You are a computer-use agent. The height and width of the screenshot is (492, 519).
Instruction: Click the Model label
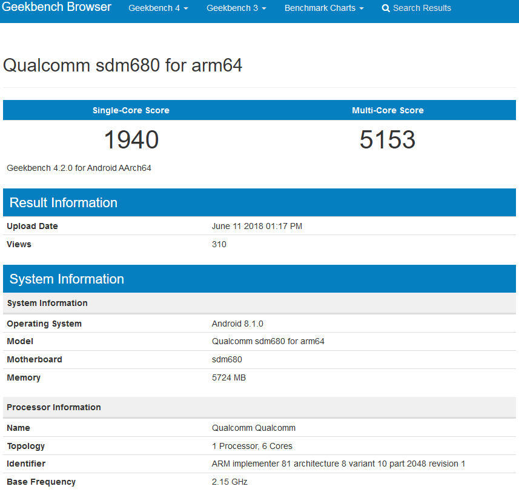[20, 341]
